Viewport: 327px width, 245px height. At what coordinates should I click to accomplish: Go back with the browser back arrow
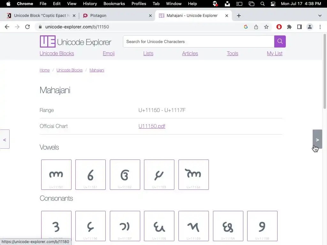(7, 27)
